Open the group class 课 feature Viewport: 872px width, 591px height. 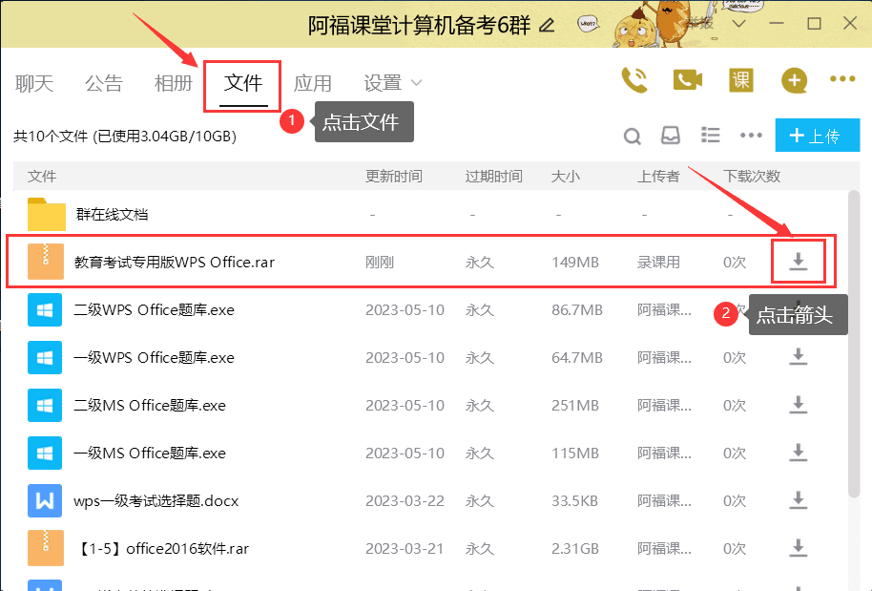point(740,81)
